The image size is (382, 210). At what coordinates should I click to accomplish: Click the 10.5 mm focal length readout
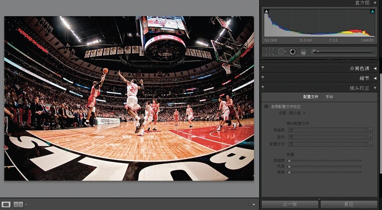click(306, 40)
